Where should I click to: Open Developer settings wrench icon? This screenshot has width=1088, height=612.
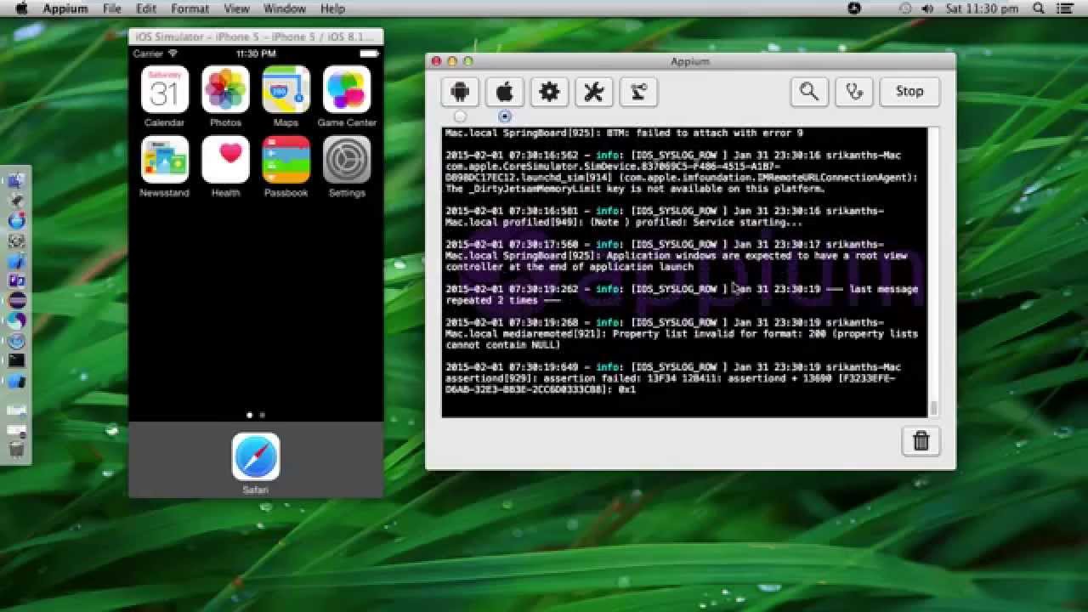(x=594, y=92)
